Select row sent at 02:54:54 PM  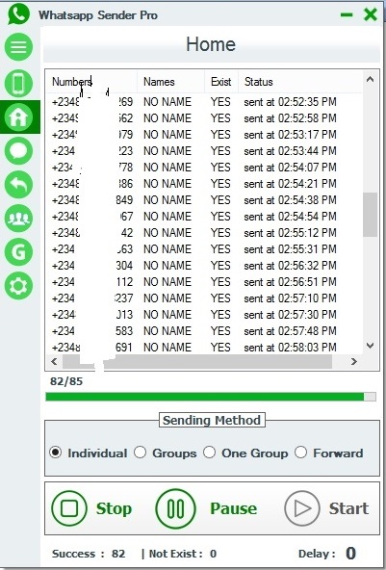[204, 217]
